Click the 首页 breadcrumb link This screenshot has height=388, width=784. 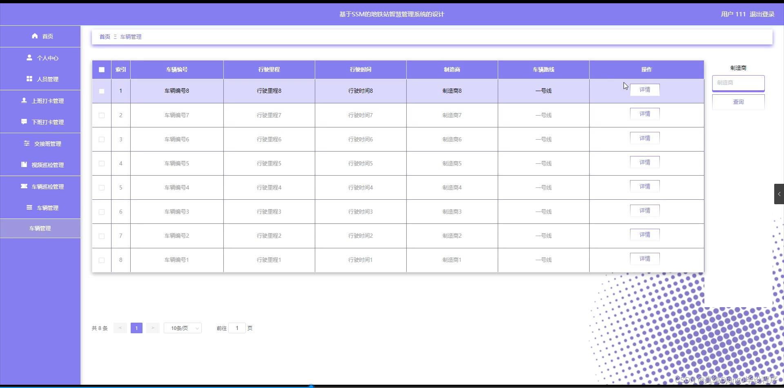point(105,37)
